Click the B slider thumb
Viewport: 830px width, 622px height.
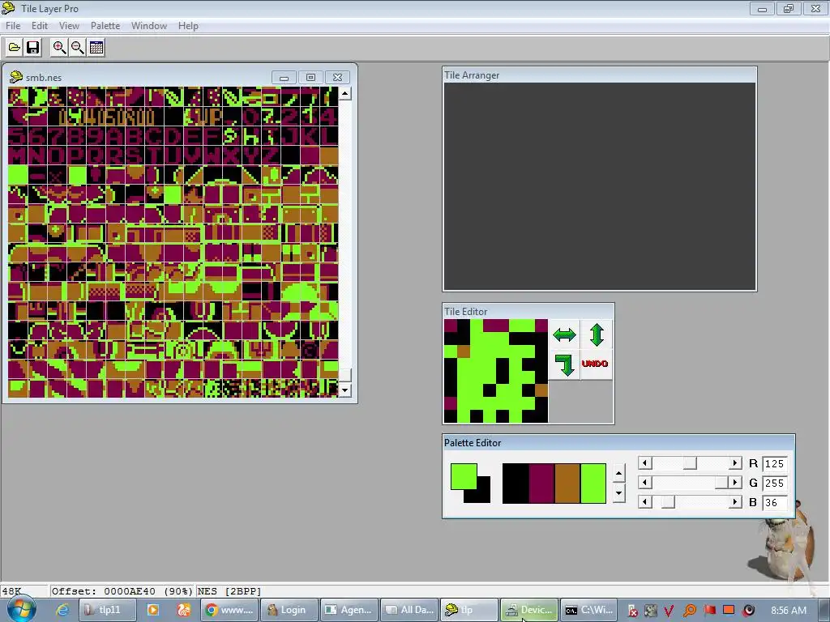pyautogui.click(x=668, y=502)
